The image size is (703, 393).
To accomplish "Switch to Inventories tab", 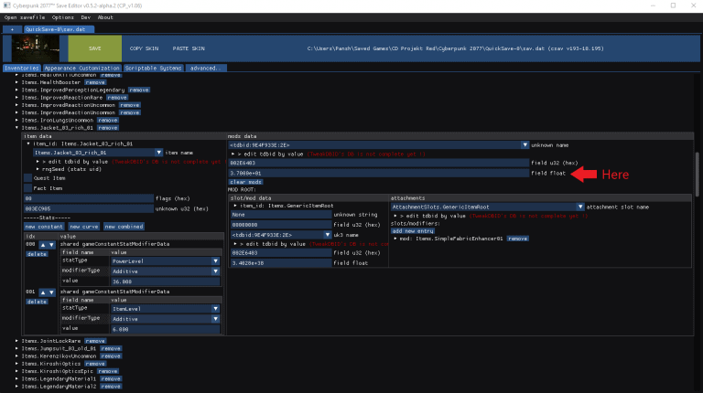I will (x=22, y=68).
